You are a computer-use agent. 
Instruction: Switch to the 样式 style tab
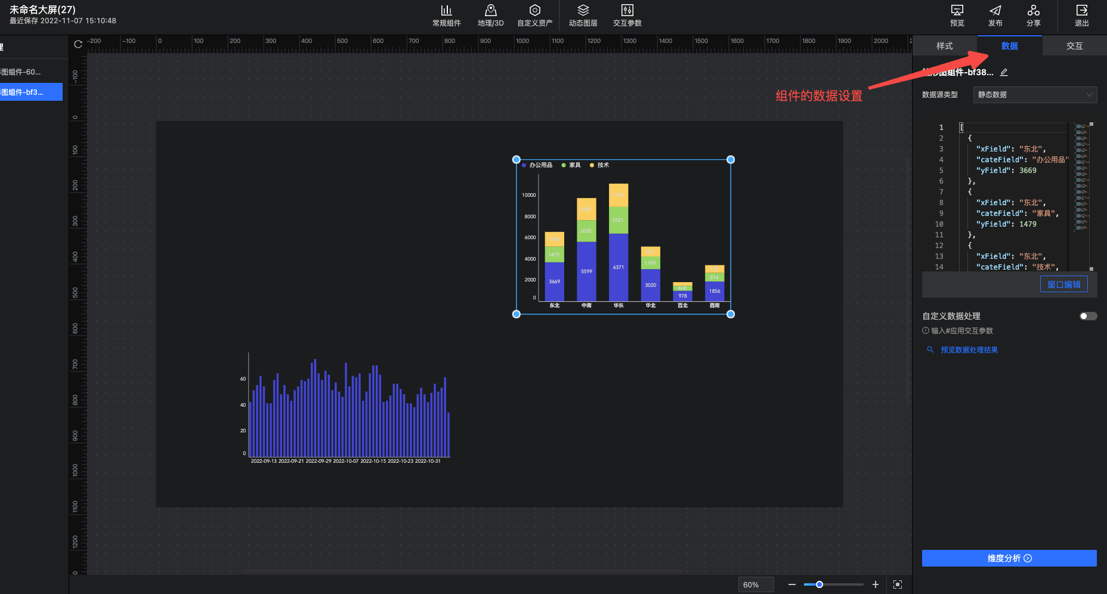tap(944, 46)
